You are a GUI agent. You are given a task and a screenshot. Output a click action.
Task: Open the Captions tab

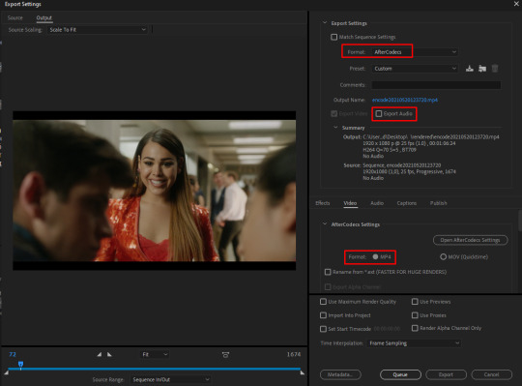point(406,203)
